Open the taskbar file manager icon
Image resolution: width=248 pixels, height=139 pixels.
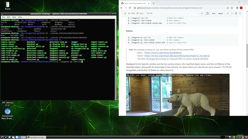click(6, 137)
